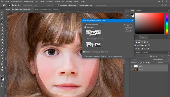The width and height of the screenshot is (170, 97).
Task: Select the Rectangle shape tool
Action: [2, 64]
